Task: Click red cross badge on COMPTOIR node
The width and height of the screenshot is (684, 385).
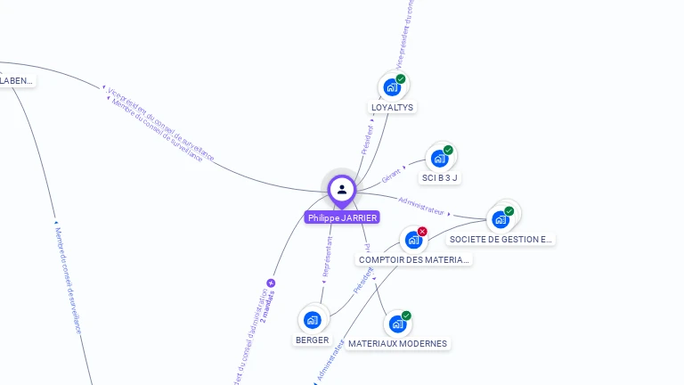Action: pyautogui.click(x=422, y=232)
